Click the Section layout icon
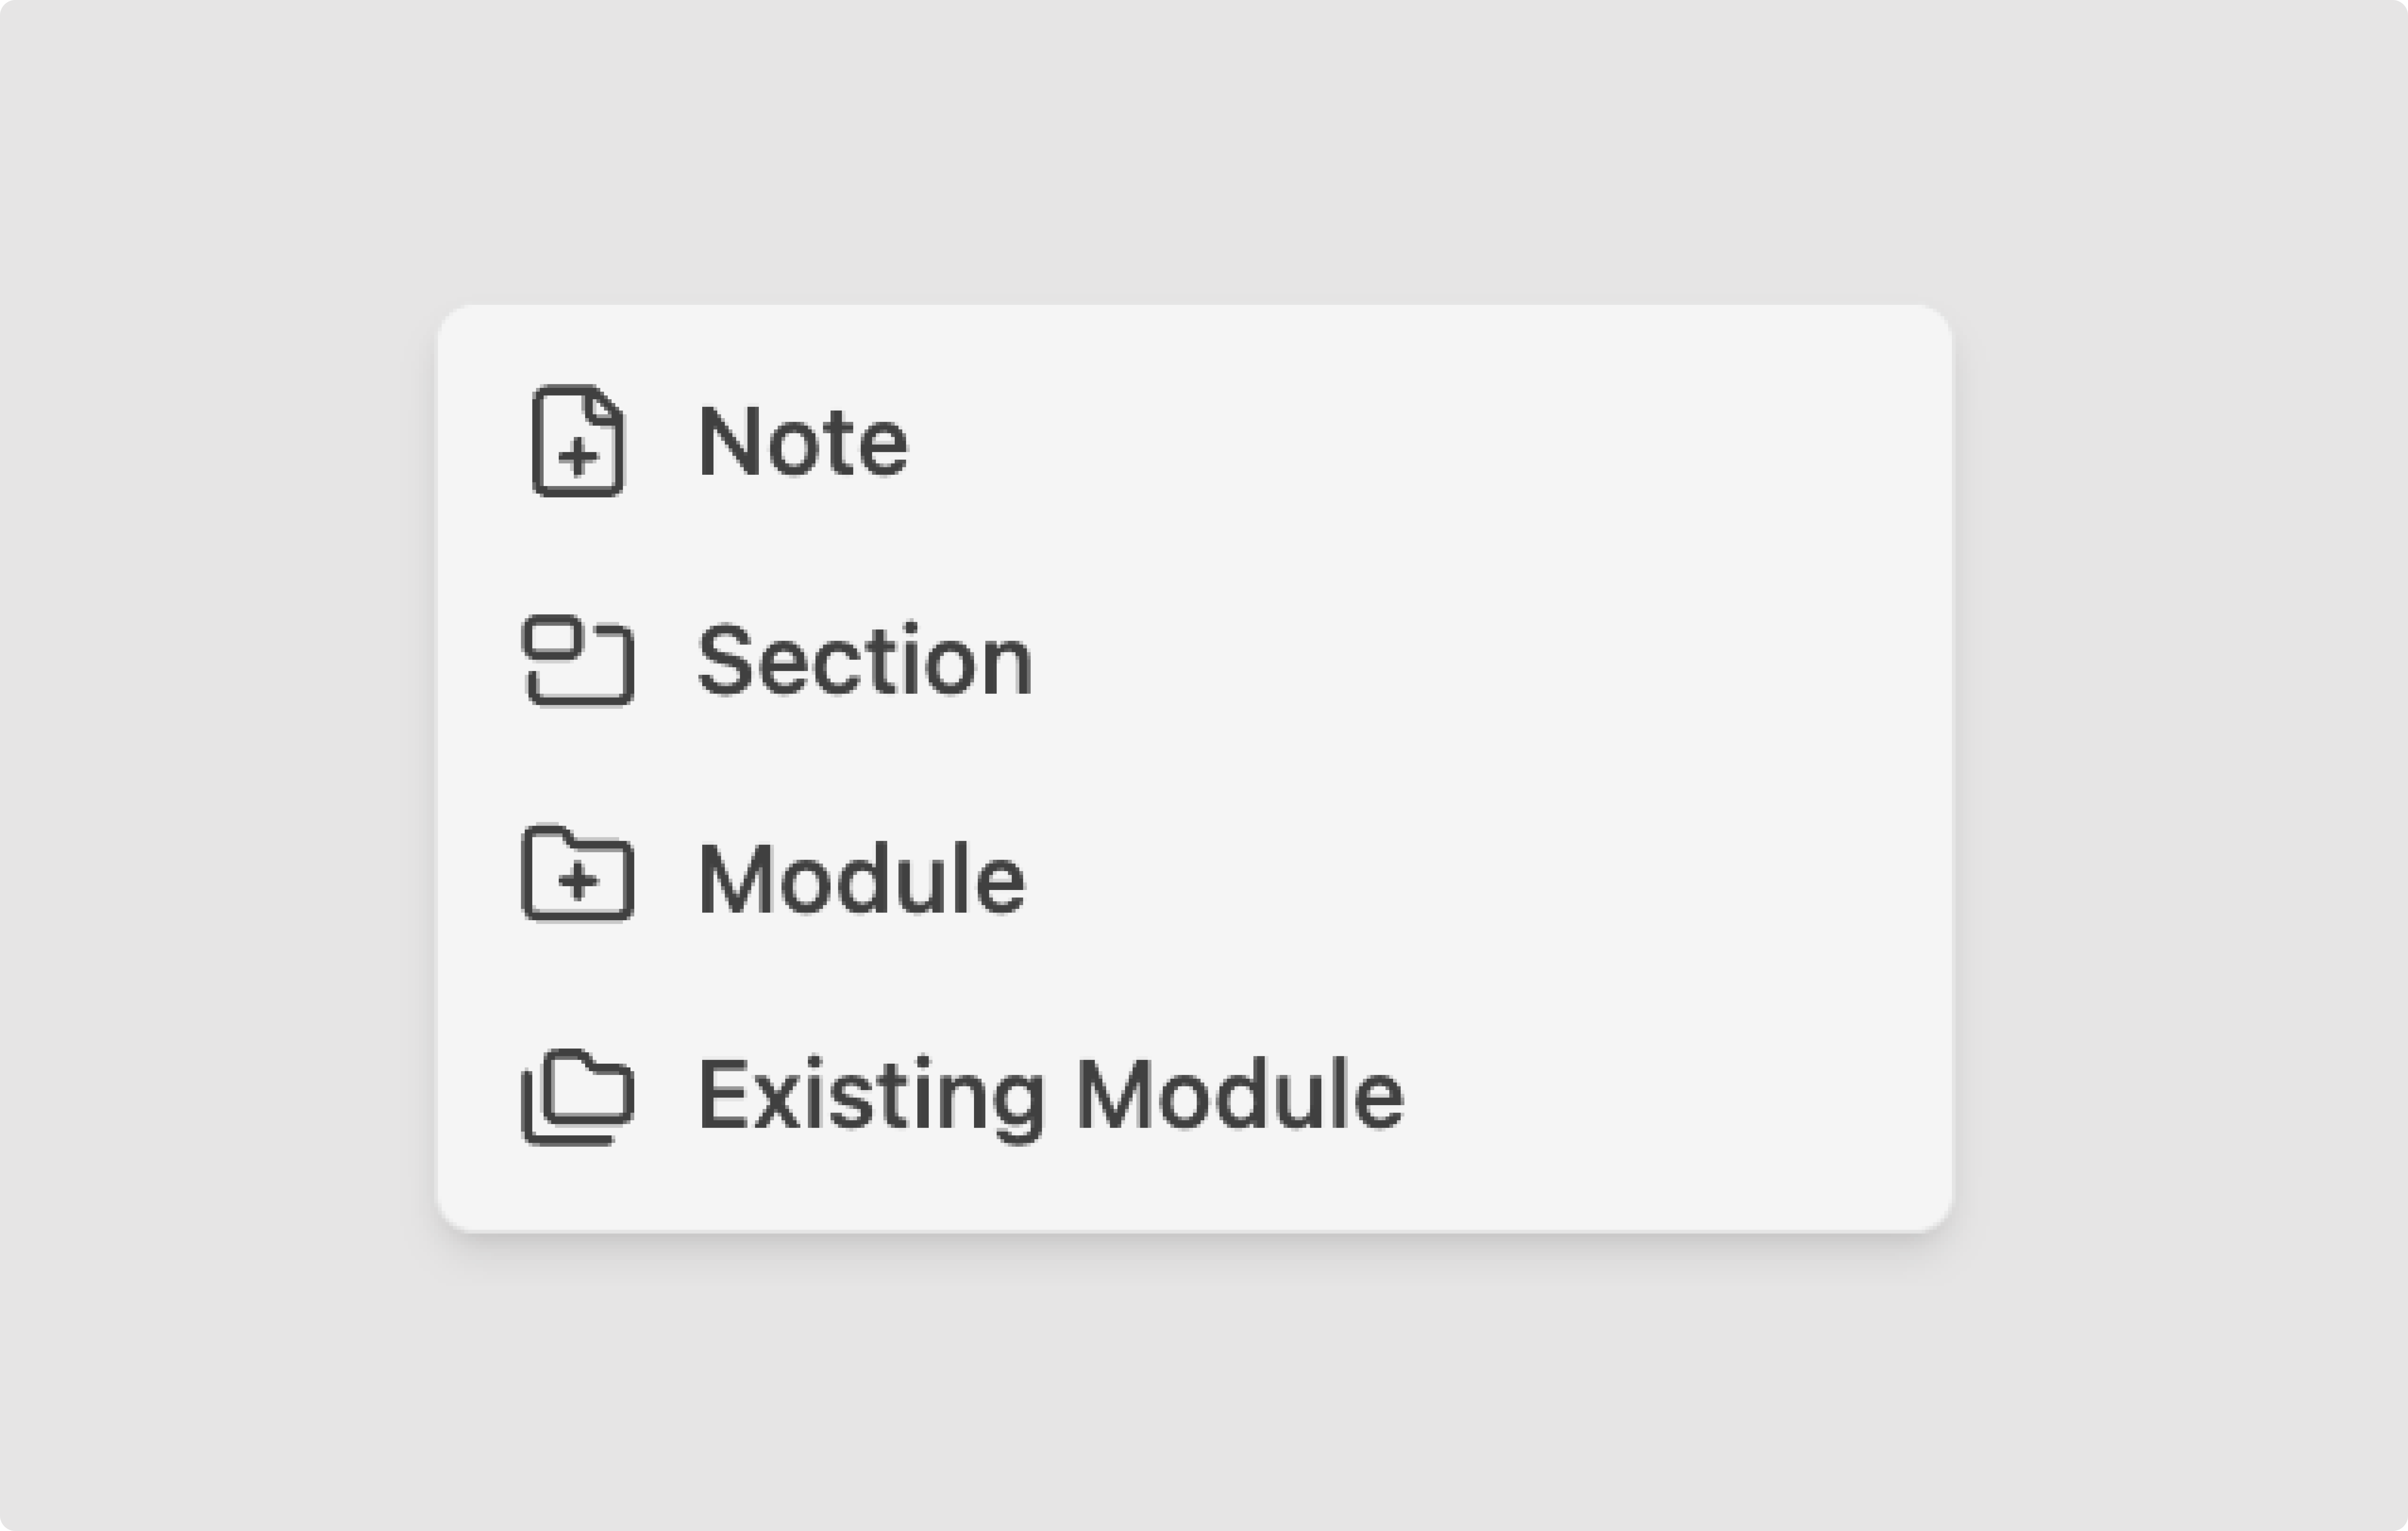The width and height of the screenshot is (2408, 1531). 578,660
